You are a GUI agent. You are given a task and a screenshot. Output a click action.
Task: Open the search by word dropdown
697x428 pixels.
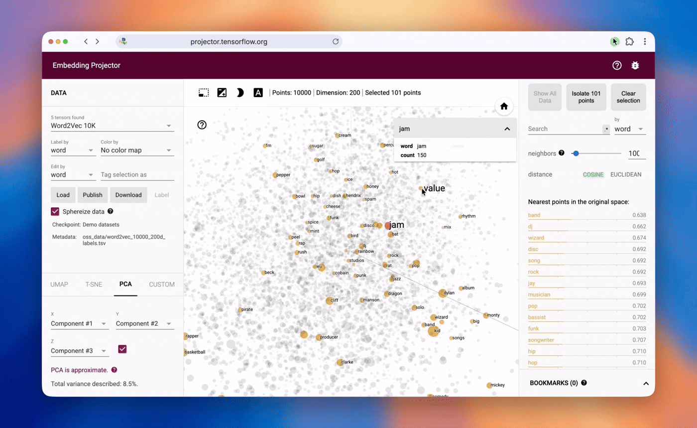(x=630, y=129)
